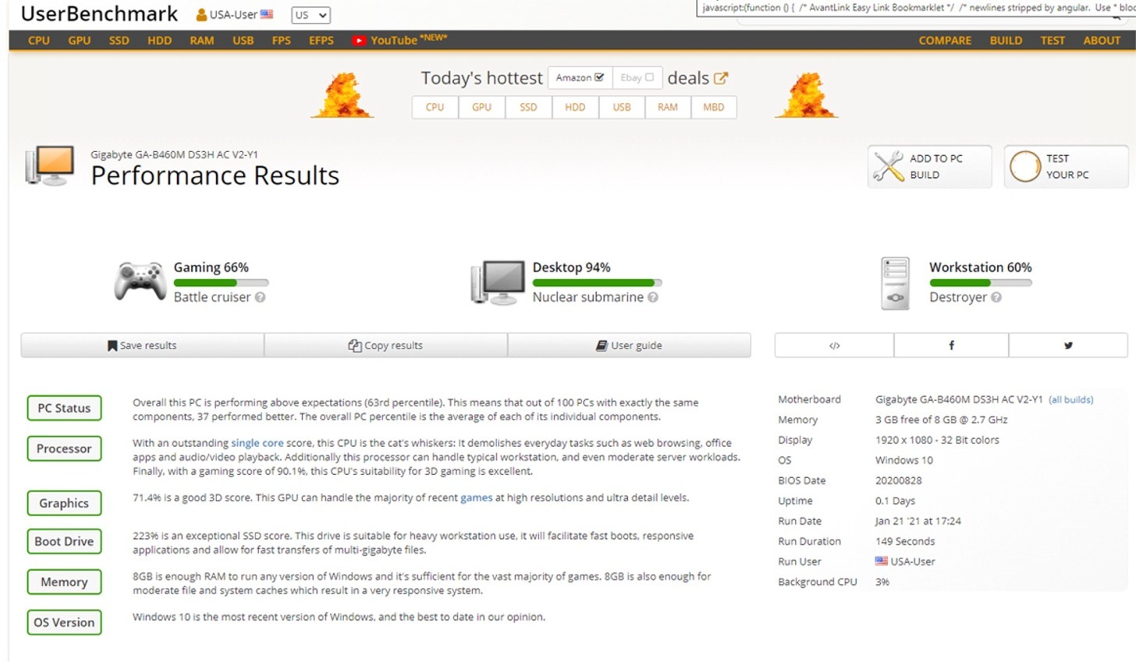Viewport: 1136px width, 662px height.
Task: Click the external link icon next to deals
Action: click(x=721, y=78)
